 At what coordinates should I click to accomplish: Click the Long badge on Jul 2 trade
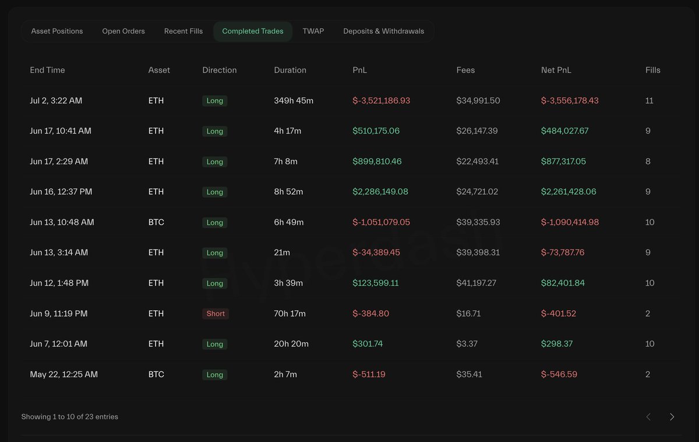215,101
